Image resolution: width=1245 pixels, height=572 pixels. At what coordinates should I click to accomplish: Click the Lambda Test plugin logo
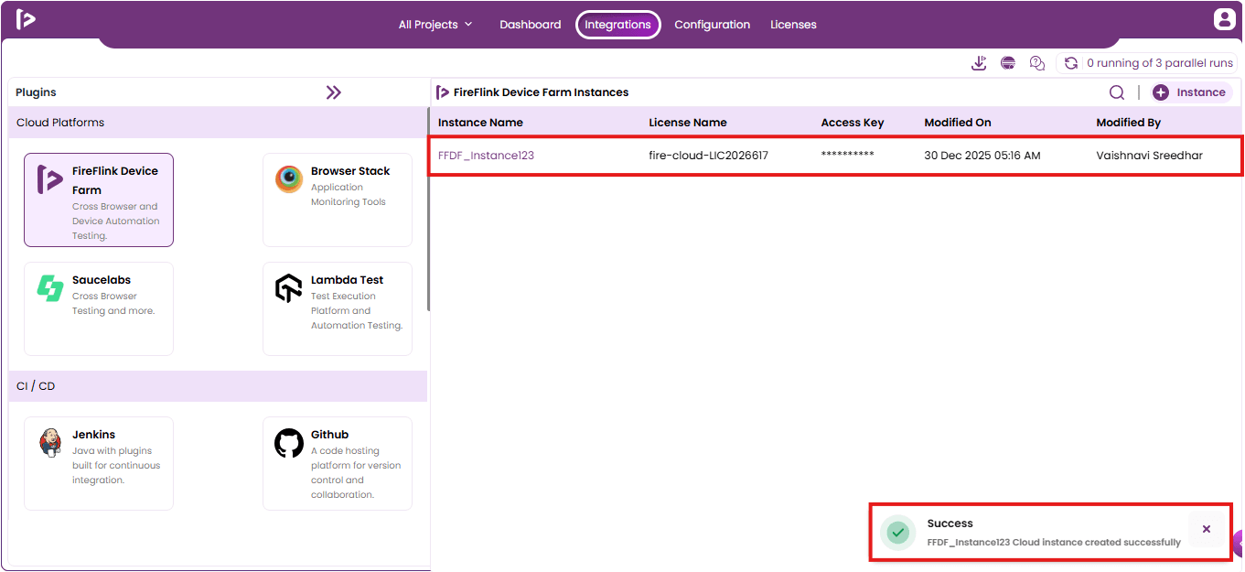point(289,288)
